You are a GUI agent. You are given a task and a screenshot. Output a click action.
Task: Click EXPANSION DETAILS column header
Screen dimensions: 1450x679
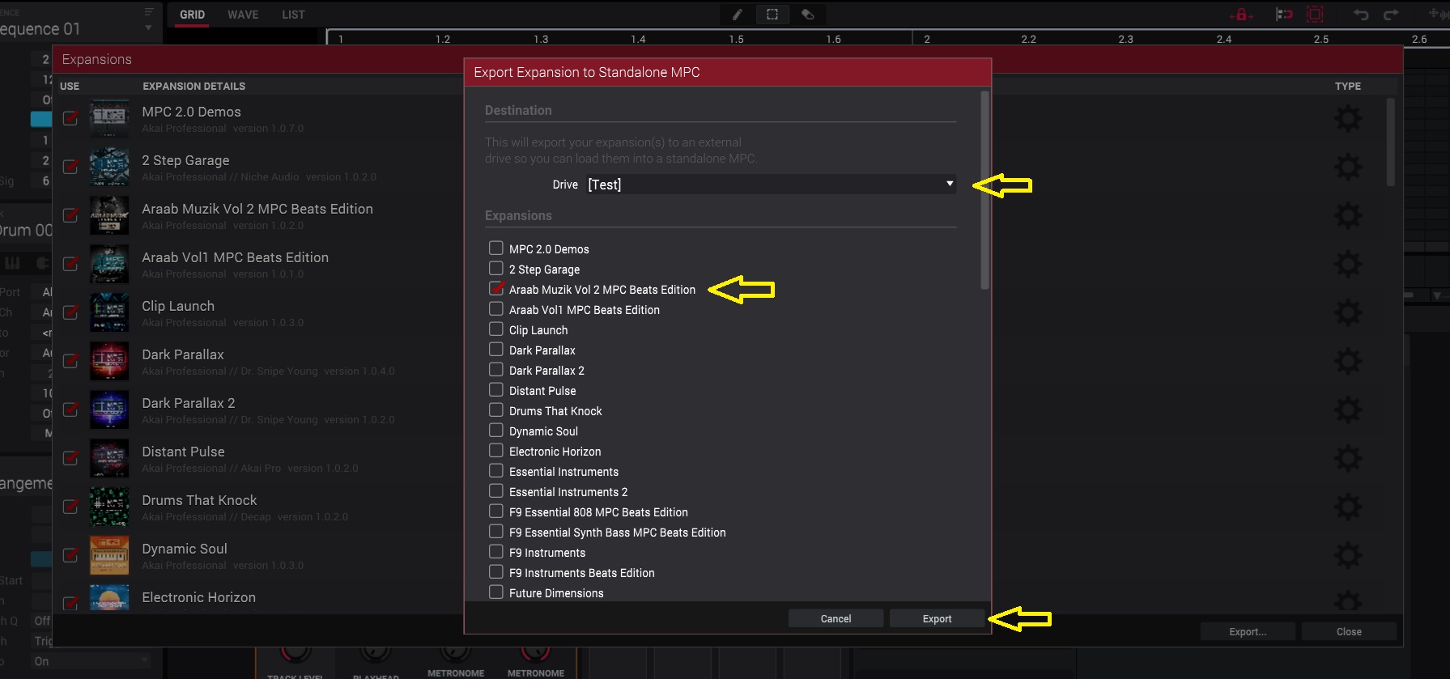point(193,86)
